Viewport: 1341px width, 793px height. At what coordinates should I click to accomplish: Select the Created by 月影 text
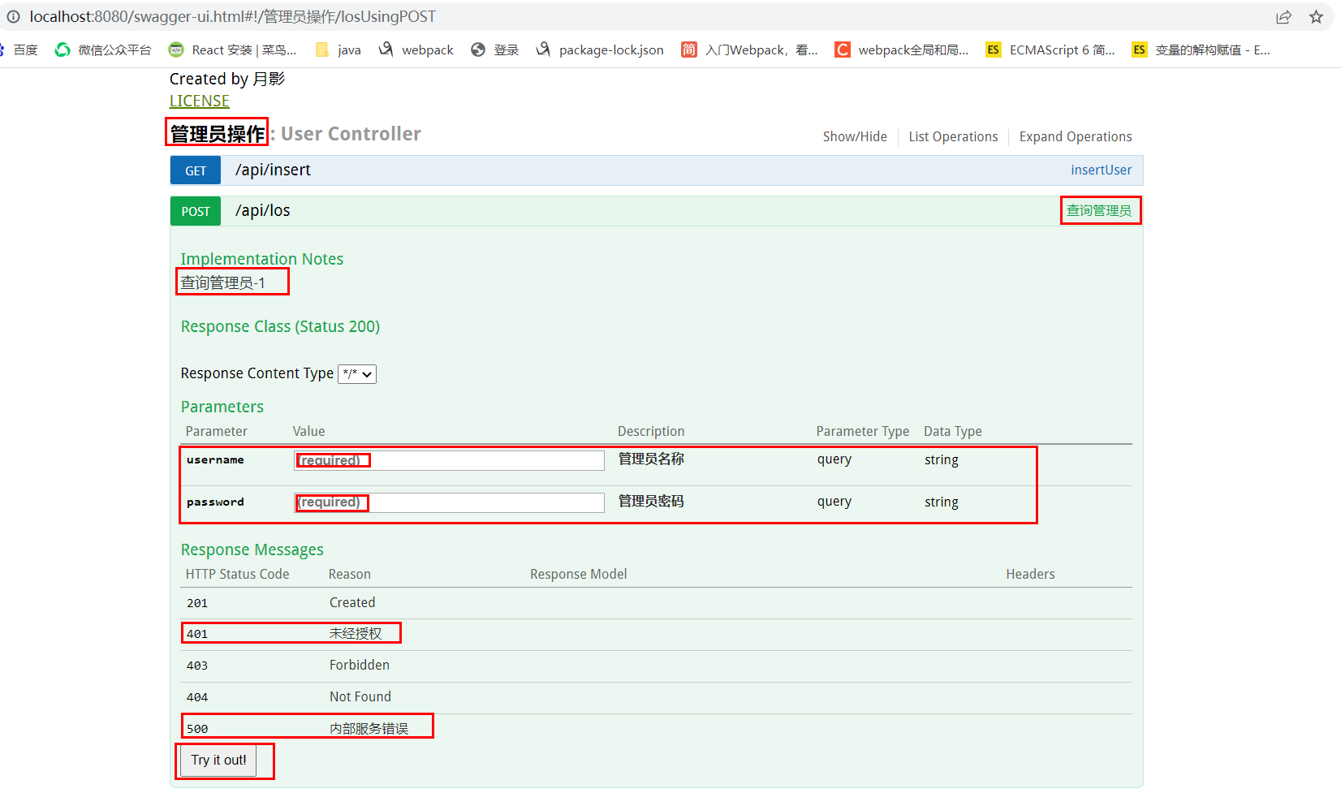pos(227,79)
